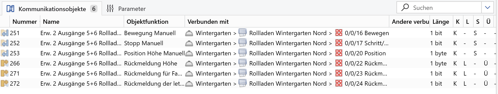Click the group address icon for 0/0/24

pyautogui.click(x=339, y=83)
